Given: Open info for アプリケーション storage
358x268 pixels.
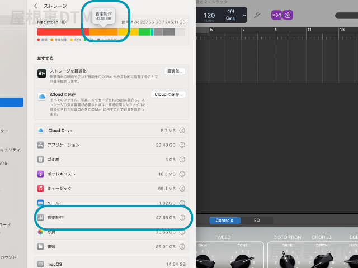Looking at the screenshot, I should coord(182,145).
